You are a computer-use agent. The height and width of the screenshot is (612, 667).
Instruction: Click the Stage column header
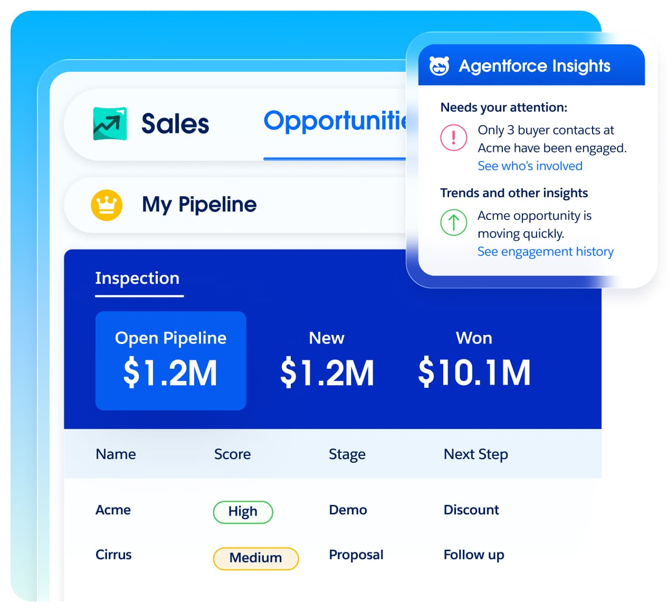(x=347, y=454)
